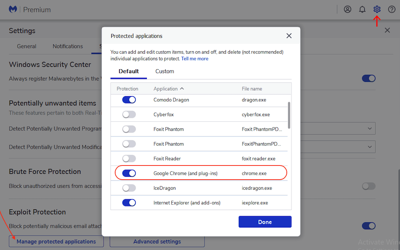
Task: Switch to the Custom tab
Action: [165, 71]
